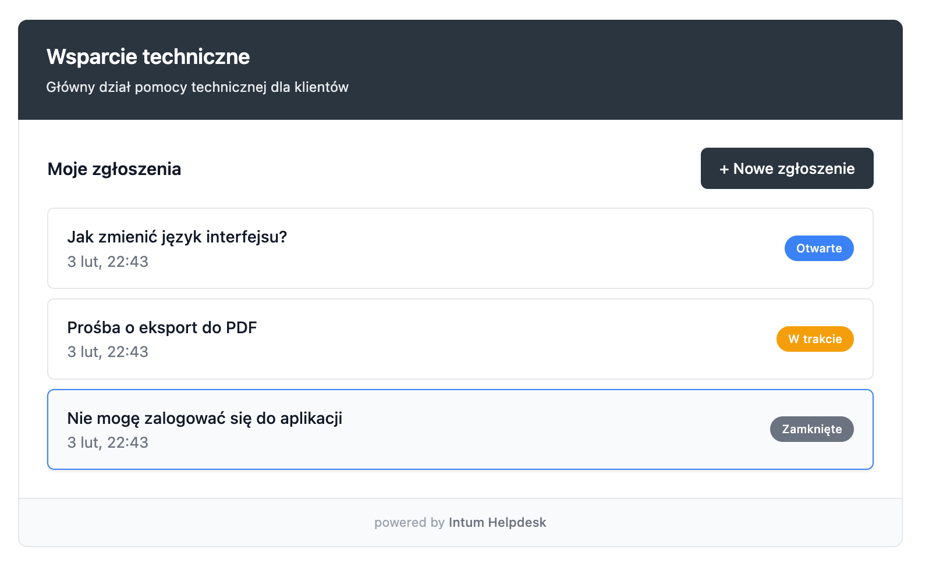Select the Moje zgłoszenia section heading
The height and width of the screenshot is (571, 929).
coord(114,169)
